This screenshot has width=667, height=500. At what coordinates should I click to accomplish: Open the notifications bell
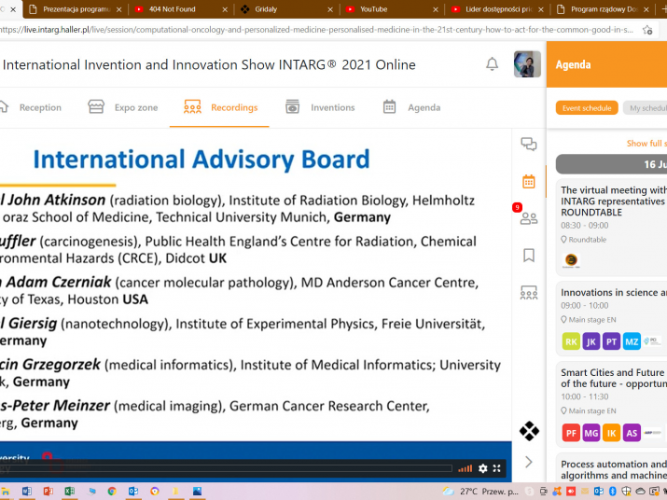point(492,64)
